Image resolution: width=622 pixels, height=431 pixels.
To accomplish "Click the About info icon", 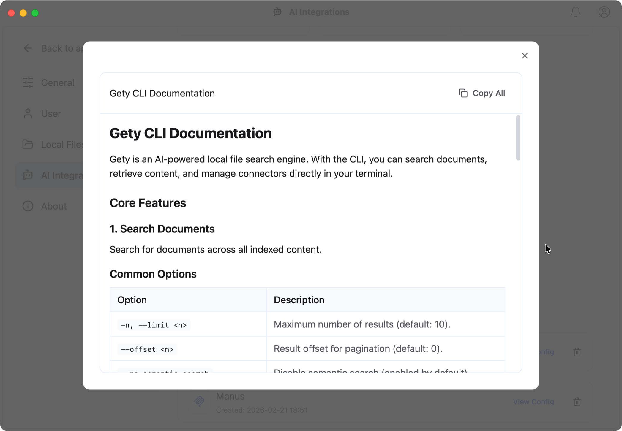I will 28,206.
